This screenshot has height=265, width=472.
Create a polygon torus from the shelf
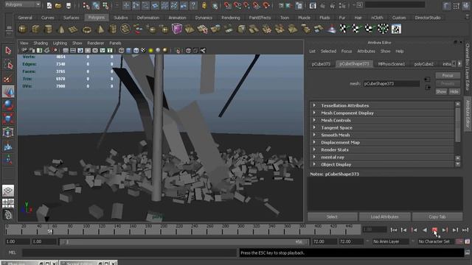(87, 29)
